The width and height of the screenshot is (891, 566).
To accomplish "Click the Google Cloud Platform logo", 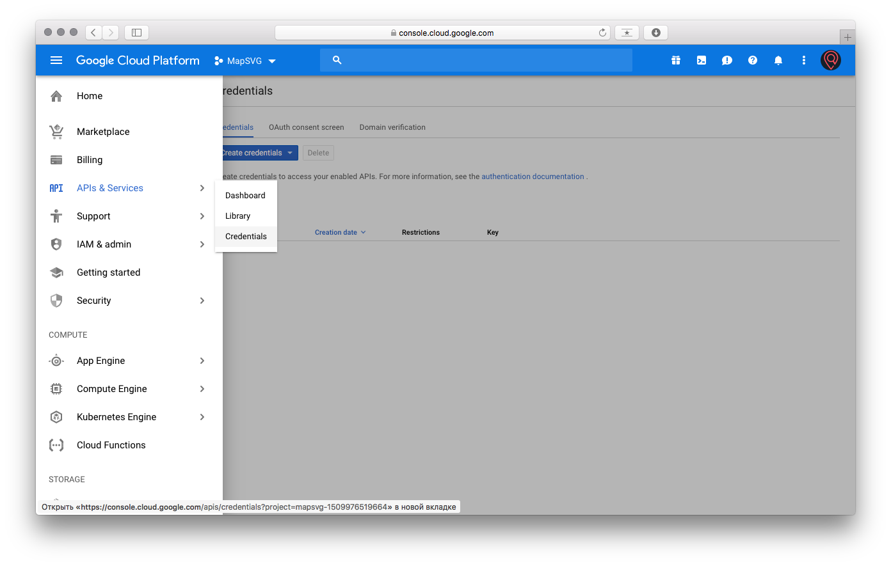I will click(x=138, y=60).
